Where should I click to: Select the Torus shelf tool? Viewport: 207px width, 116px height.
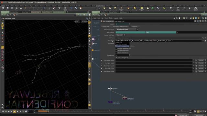(x=16, y=9)
